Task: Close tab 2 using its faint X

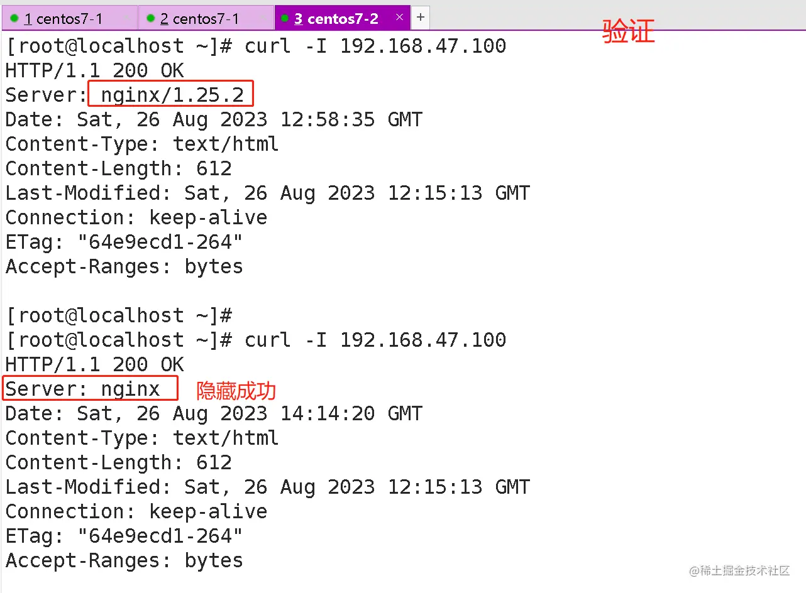Action: (263, 18)
